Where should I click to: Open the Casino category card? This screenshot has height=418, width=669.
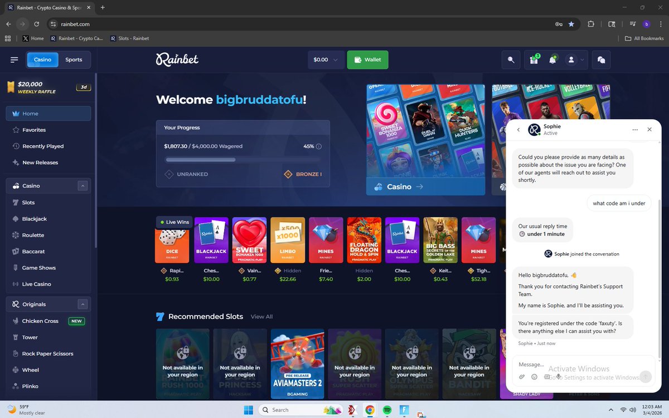tap(425, 140)
